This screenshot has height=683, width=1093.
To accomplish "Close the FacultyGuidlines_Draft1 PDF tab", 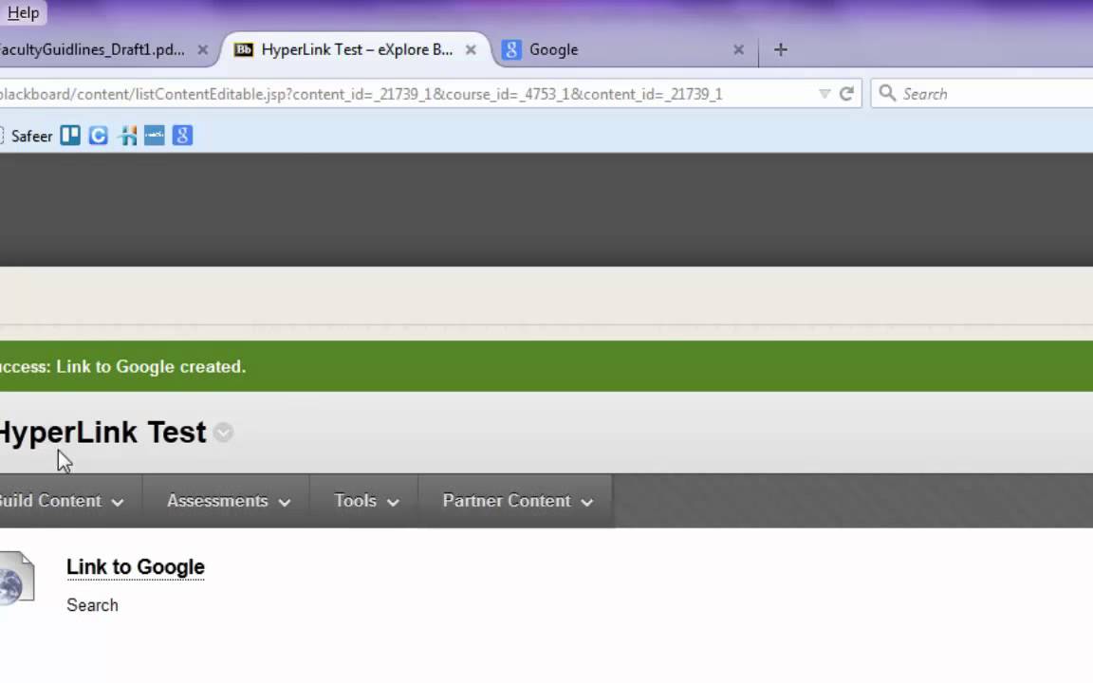I will [x=202, y=49].
